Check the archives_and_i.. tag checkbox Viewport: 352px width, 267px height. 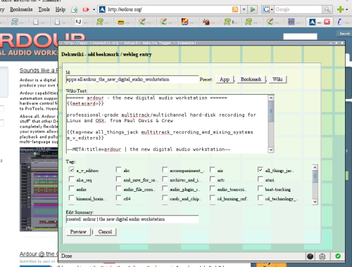pos(165,179)
